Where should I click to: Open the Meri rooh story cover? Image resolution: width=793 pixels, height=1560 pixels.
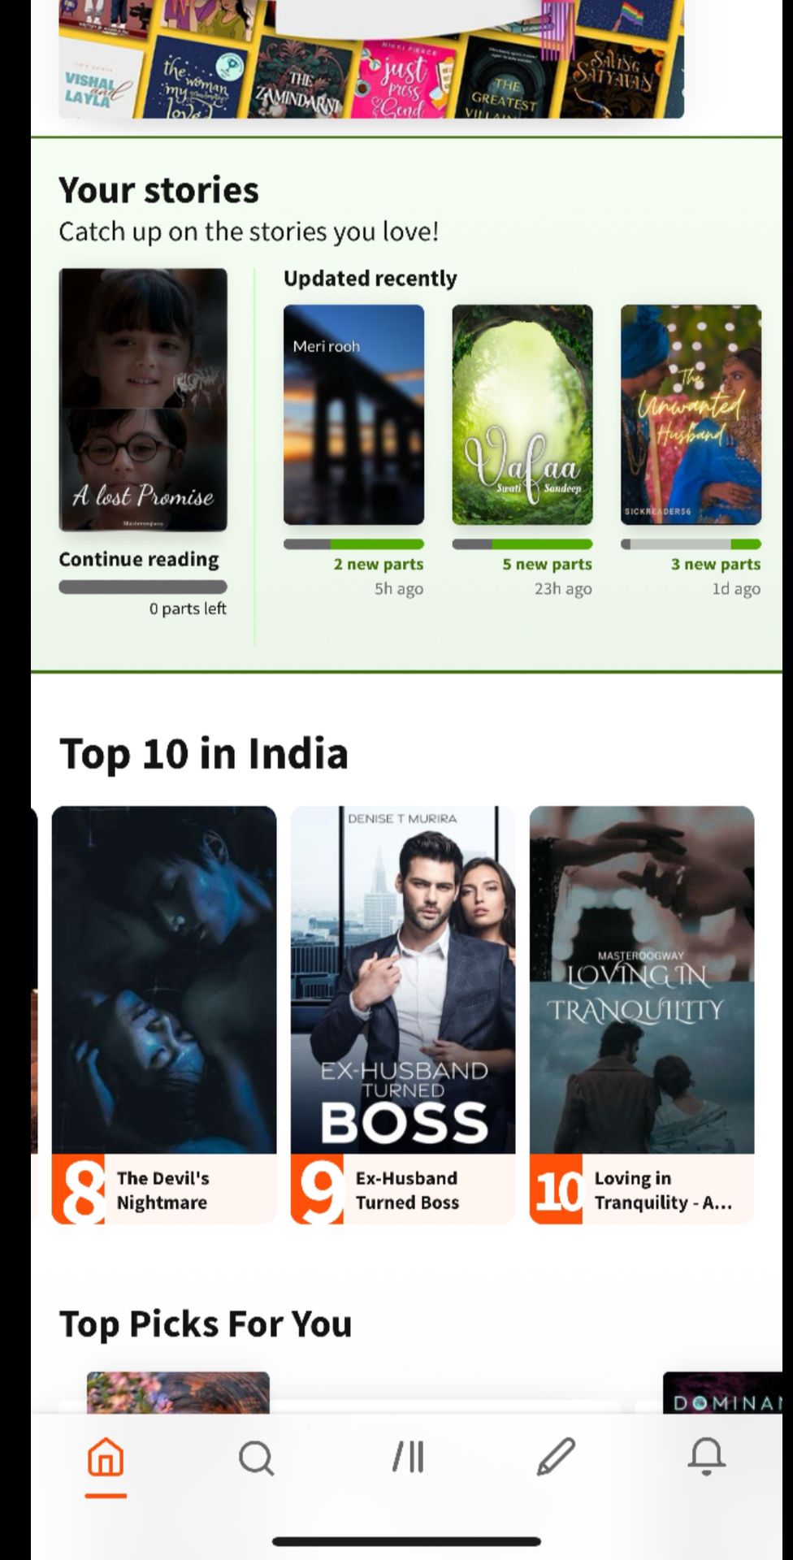[353, 414]
